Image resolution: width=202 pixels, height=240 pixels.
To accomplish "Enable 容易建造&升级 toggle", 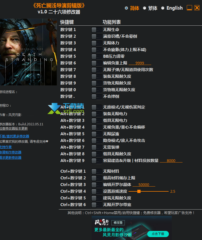I will tap(96, 161).
